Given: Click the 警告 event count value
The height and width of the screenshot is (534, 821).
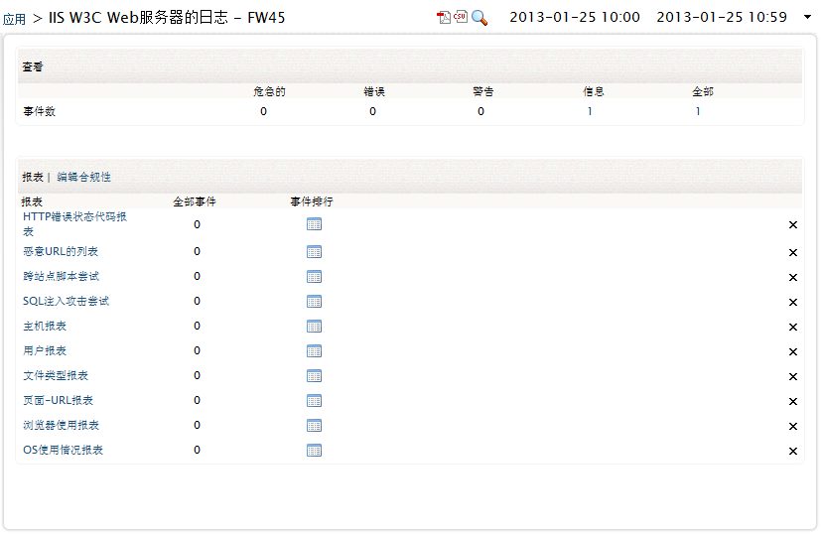Looking at the screenshot, I should point(480,111).
